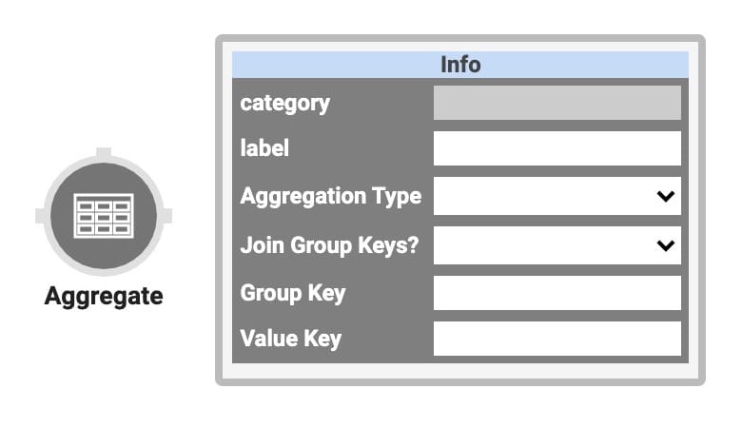This screenshot has height=428, width=742.
Task: Open the Aggregation Type dropdown
Action: pyautogui.click(x=556, y=196)
